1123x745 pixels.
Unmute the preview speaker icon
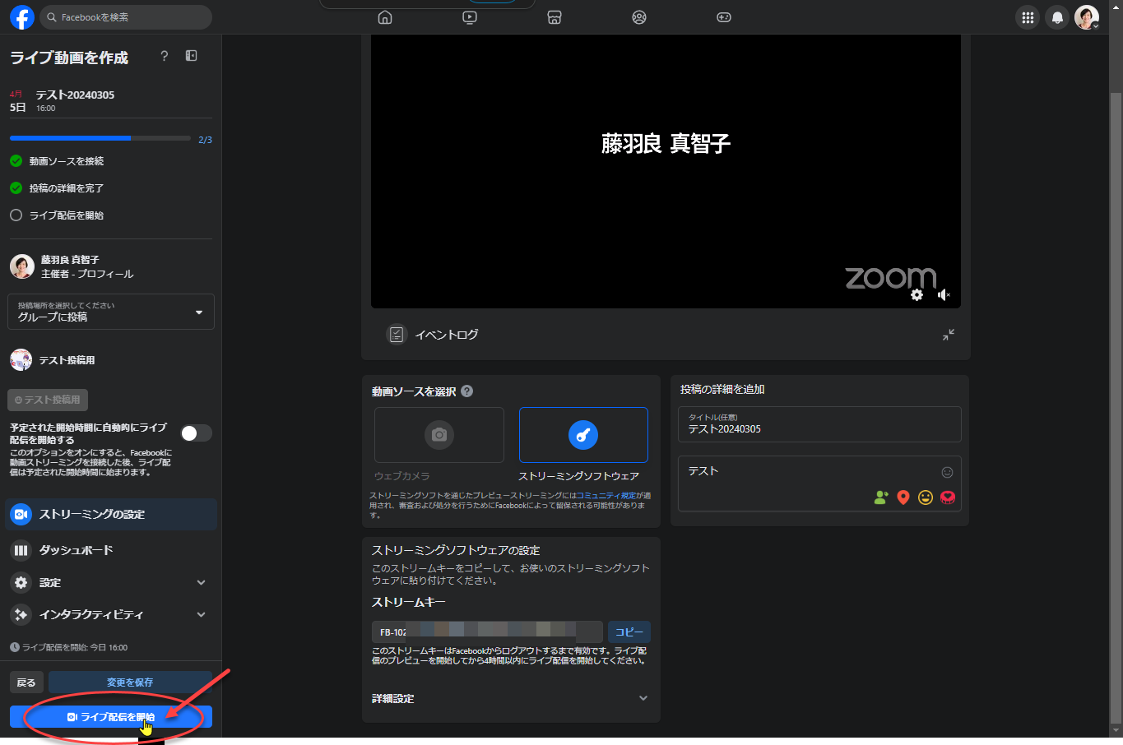944,294
